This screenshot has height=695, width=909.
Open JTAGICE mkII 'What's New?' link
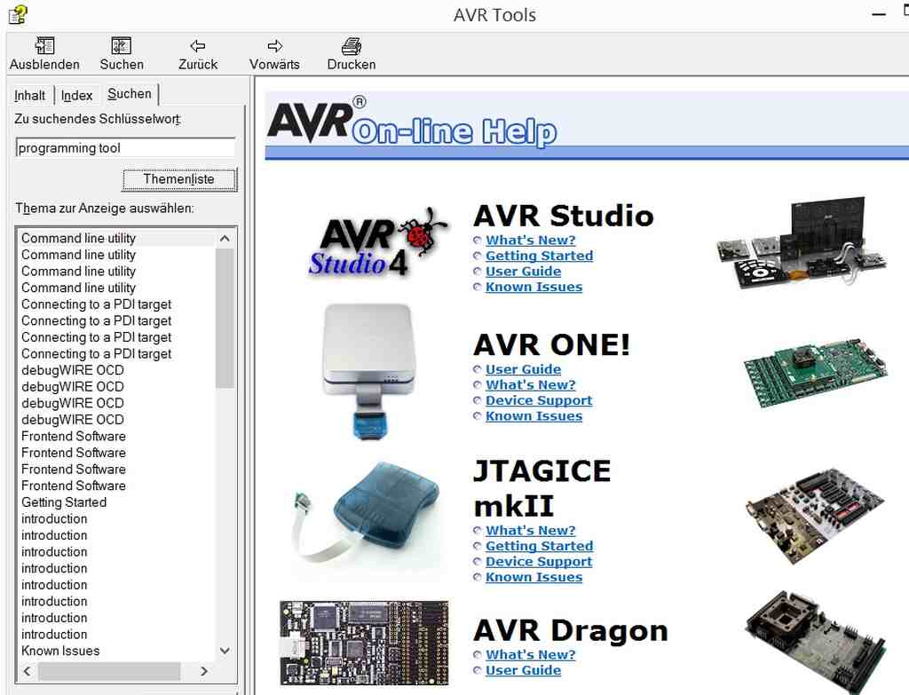pos(531,531)
